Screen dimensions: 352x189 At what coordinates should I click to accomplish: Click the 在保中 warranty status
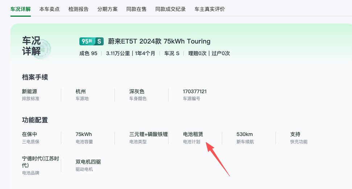pyautogui.click(x=29, y=134)
